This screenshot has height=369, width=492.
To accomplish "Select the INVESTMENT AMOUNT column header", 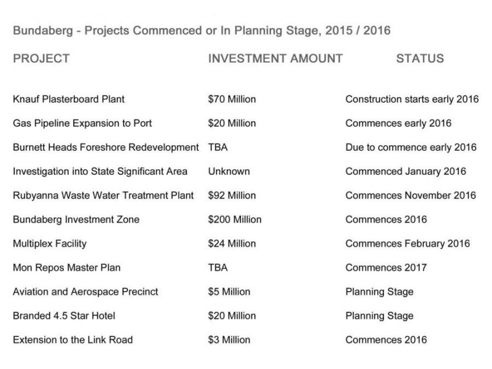I will [275, 59].
